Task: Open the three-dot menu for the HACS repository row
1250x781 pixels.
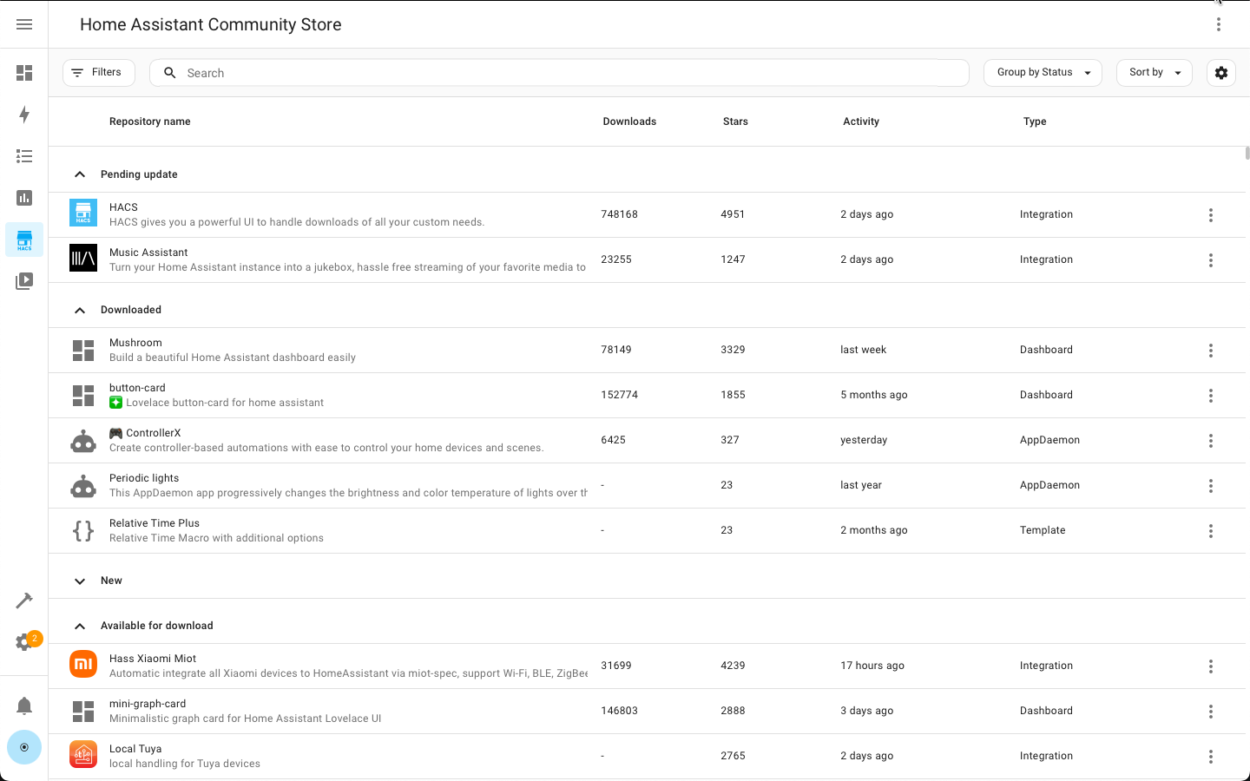Action: (1211, 214)
